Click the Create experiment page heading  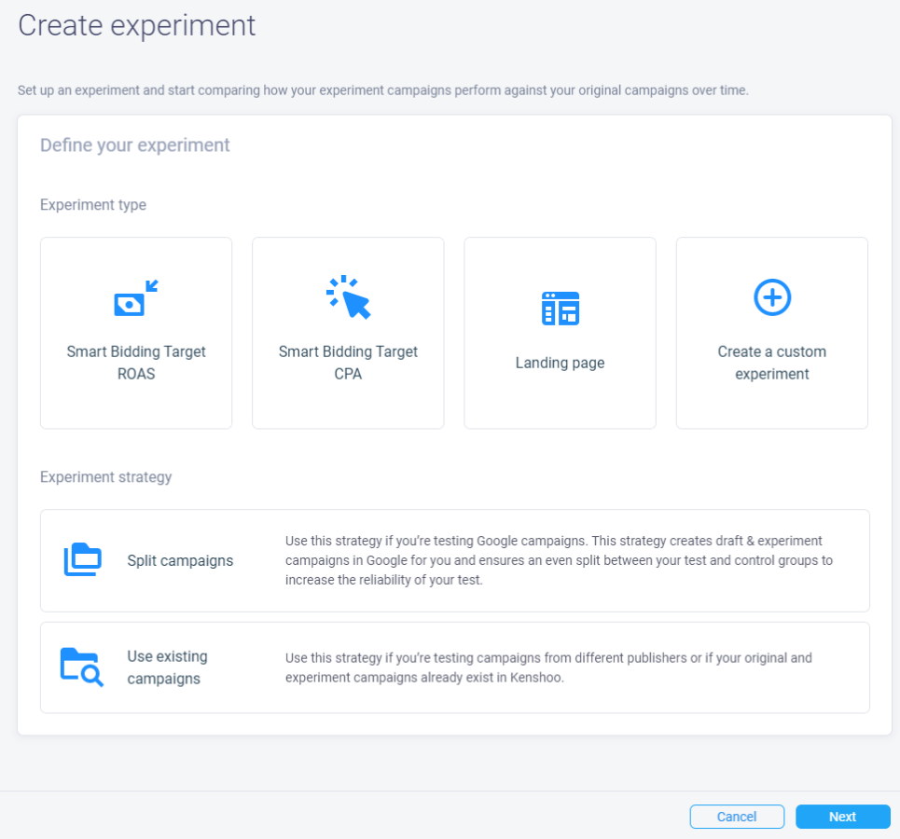point(136,26)
